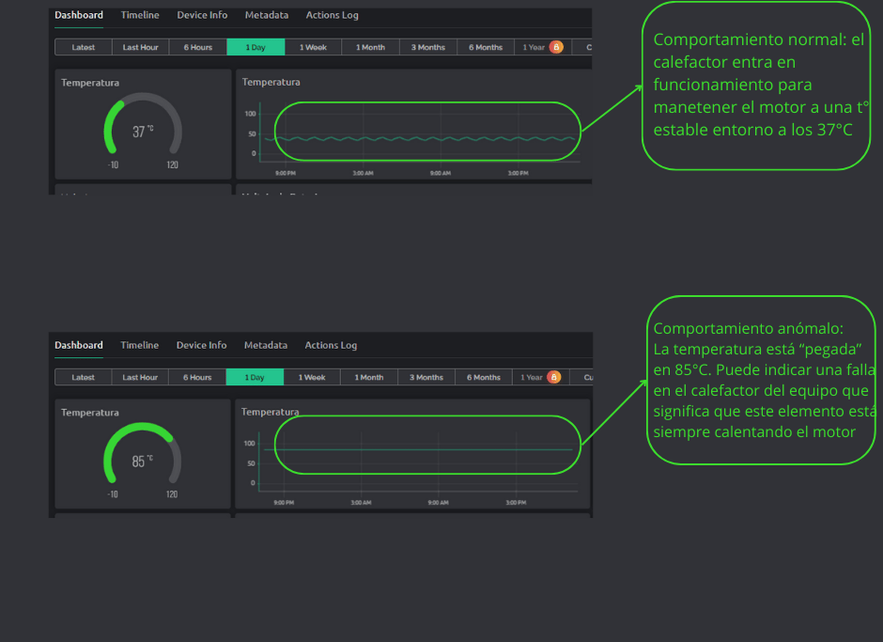Select locked 1 Year range in upper panel
Screen dimensions: 883x642
(x=543, y=47)
